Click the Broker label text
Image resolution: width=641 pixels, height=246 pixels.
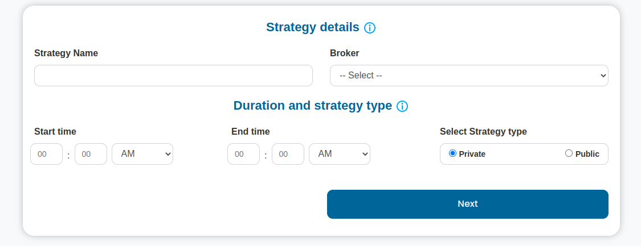tap(344, 53)
